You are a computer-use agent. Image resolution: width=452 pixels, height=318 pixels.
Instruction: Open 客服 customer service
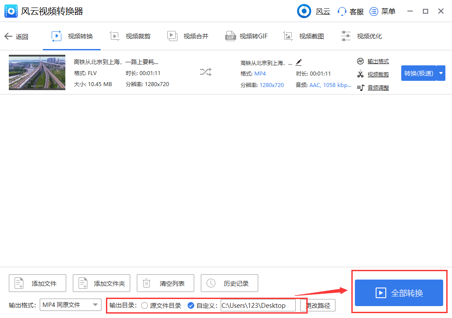pyautogui.click(x=350, y=11)
